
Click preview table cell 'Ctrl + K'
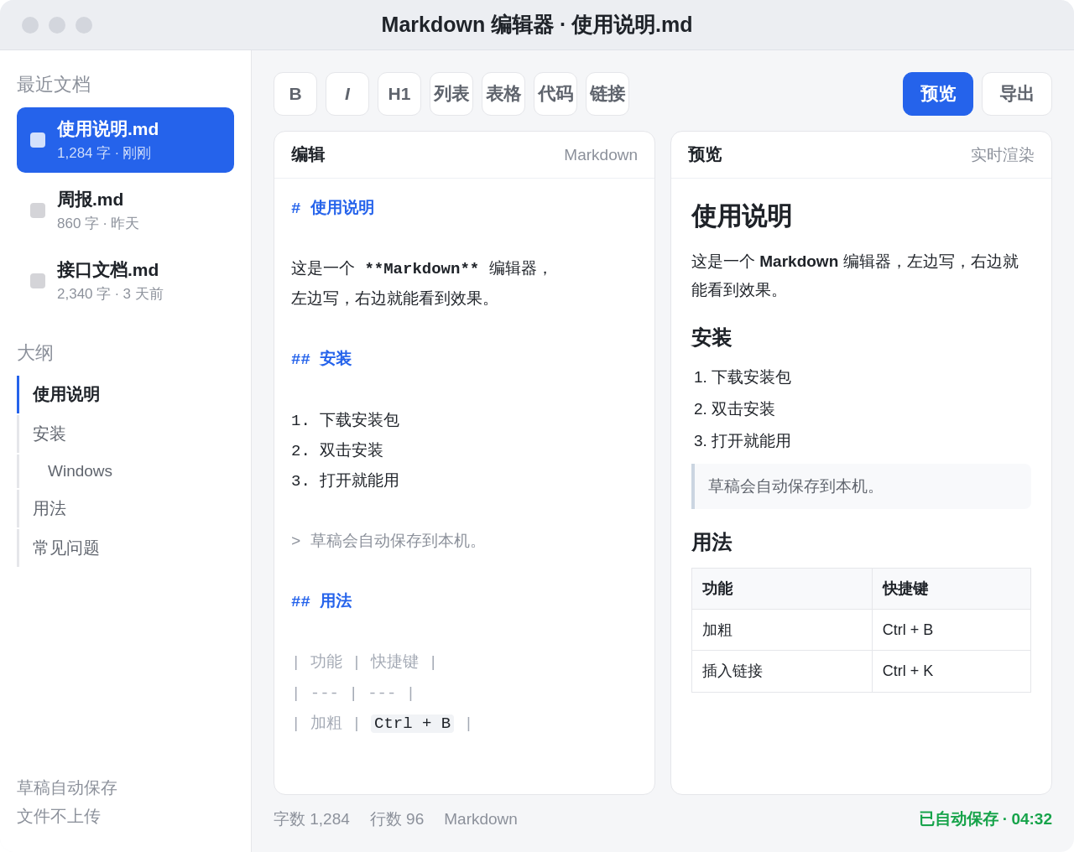pyautogui.click(x=951, y=671)
